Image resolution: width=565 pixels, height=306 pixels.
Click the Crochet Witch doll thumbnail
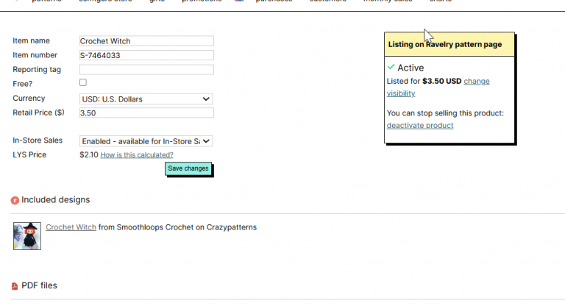coord(27,236)
